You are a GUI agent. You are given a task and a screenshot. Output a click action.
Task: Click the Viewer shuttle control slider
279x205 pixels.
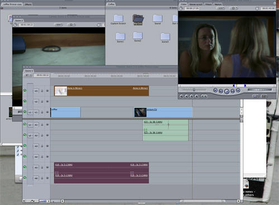point(194,90)
